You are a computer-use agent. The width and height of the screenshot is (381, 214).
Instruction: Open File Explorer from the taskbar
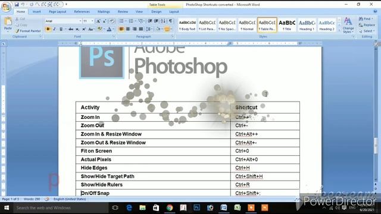(x=142, y=207)
